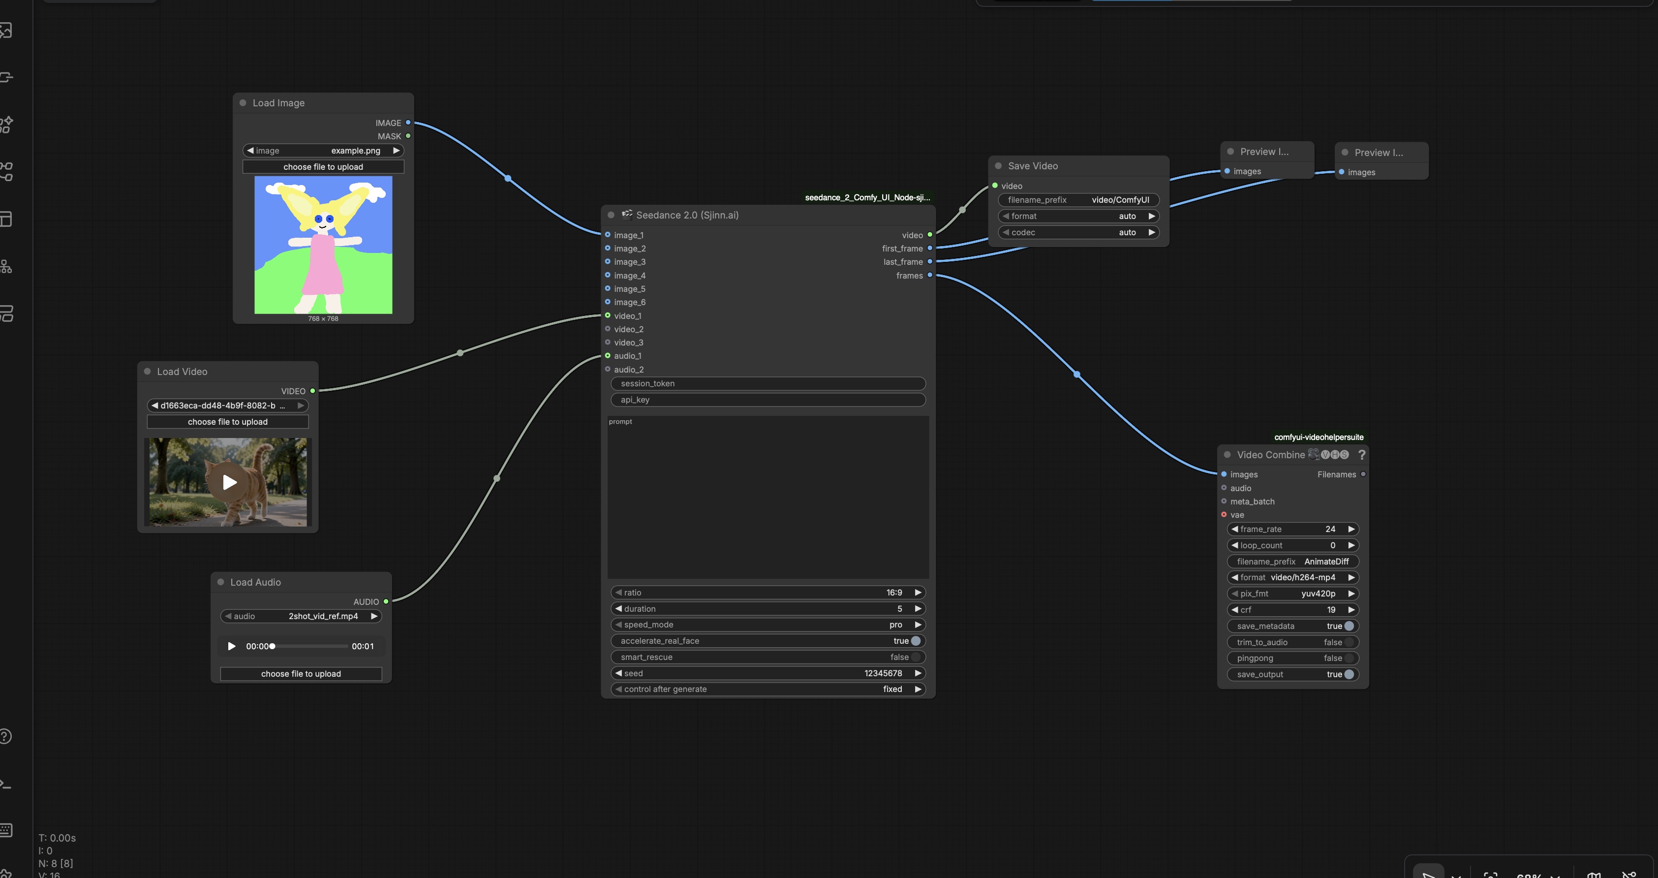Collapse the Seedance 2.0 node via its dot
Viewport: 1658px width, 878px height.
click(x=611, y=215)
